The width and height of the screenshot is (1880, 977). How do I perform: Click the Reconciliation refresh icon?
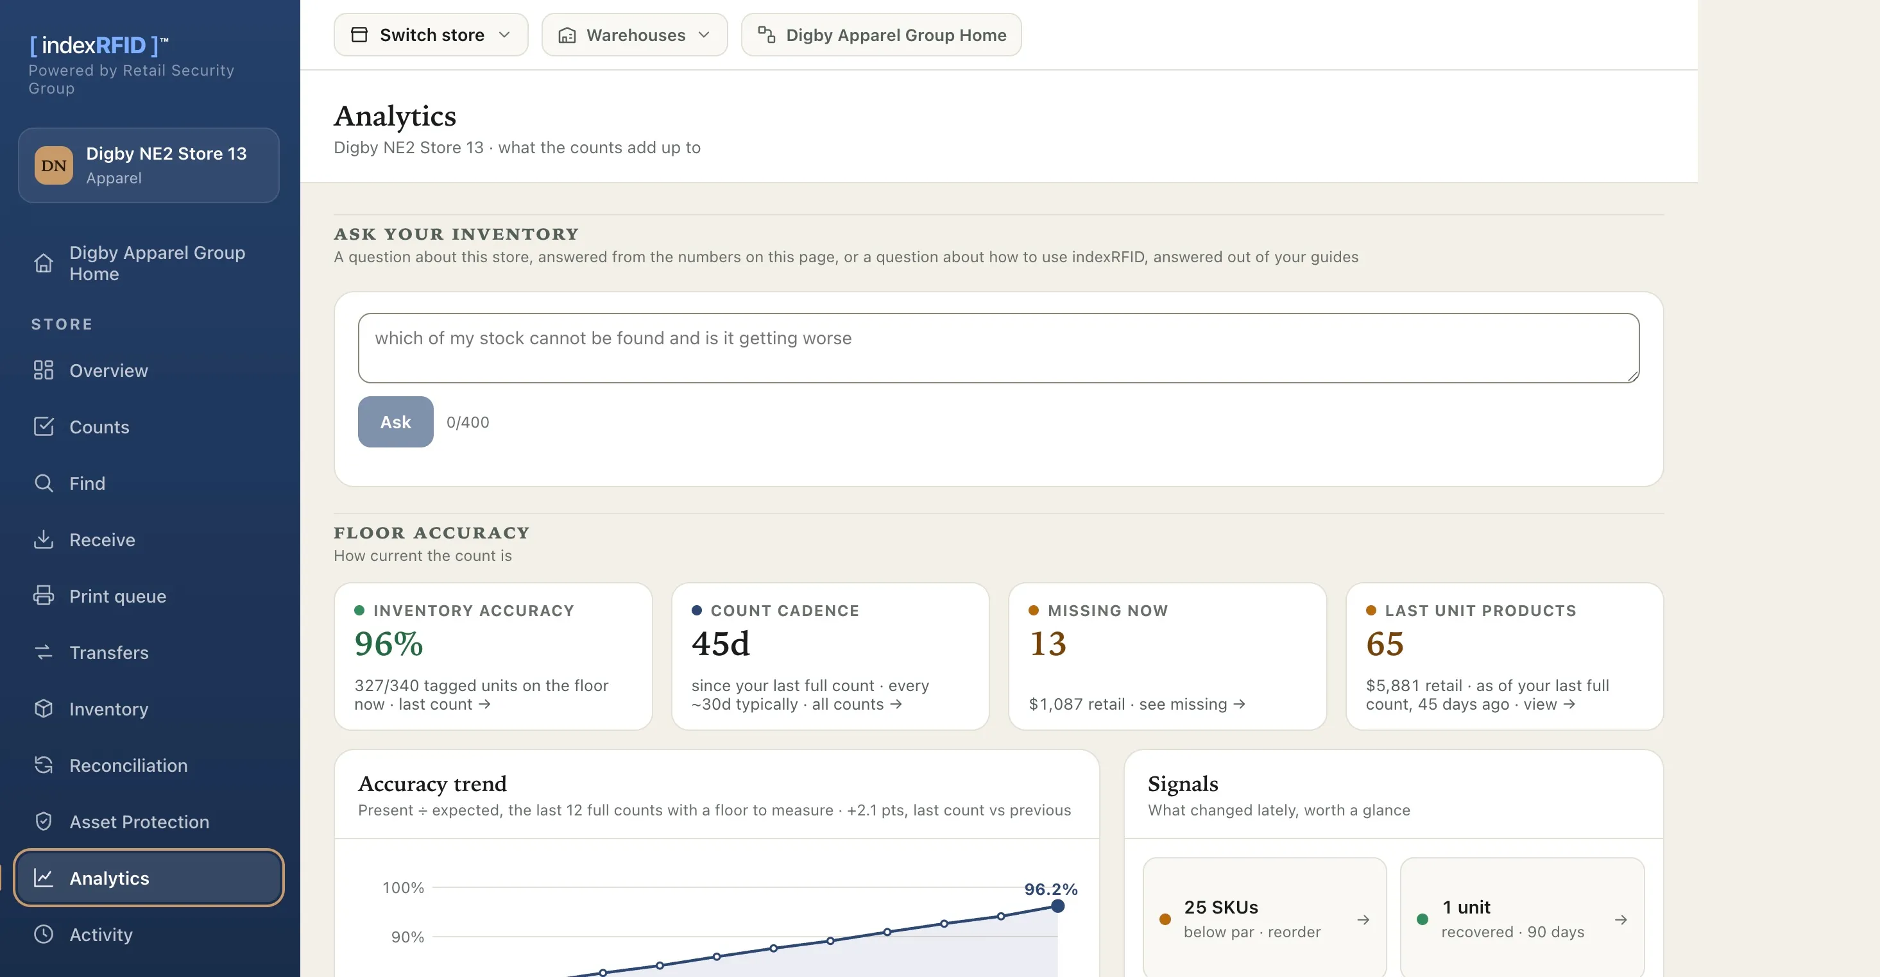pyautogui.click(x=44, y=765)
